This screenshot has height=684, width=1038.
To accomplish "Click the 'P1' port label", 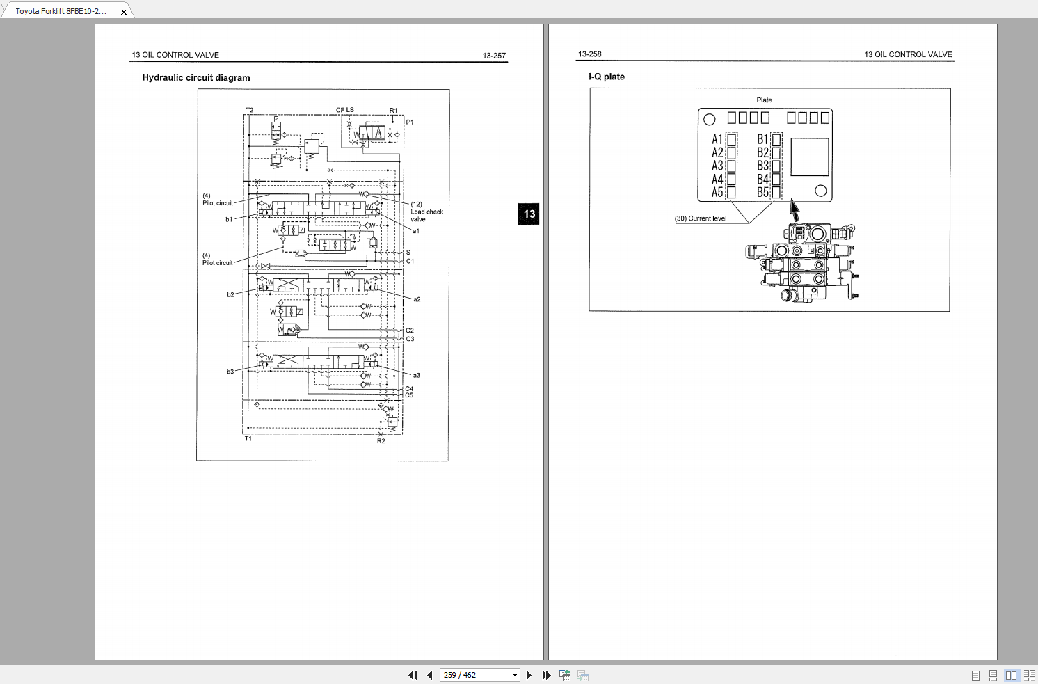I will coord(410,122).
